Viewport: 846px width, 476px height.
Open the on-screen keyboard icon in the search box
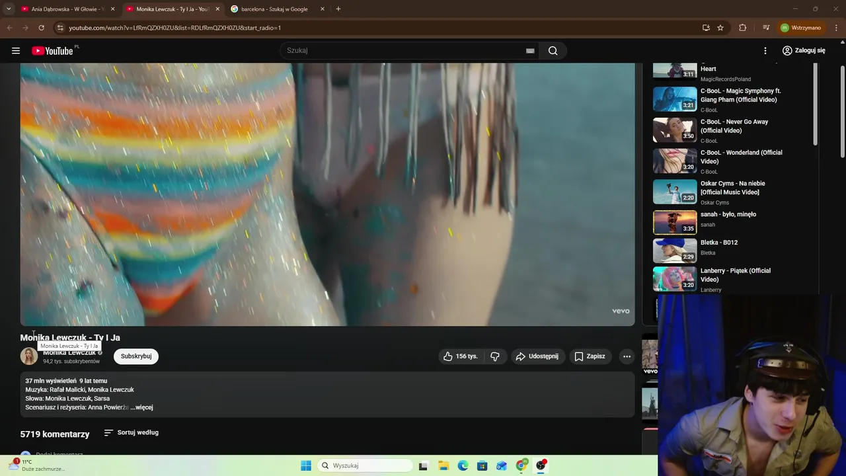click(530, 51)
